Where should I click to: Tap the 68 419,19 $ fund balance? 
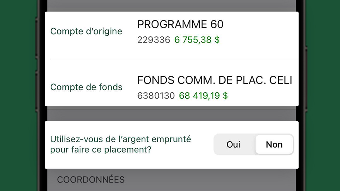pyautogui.click(x=203, y=95)
